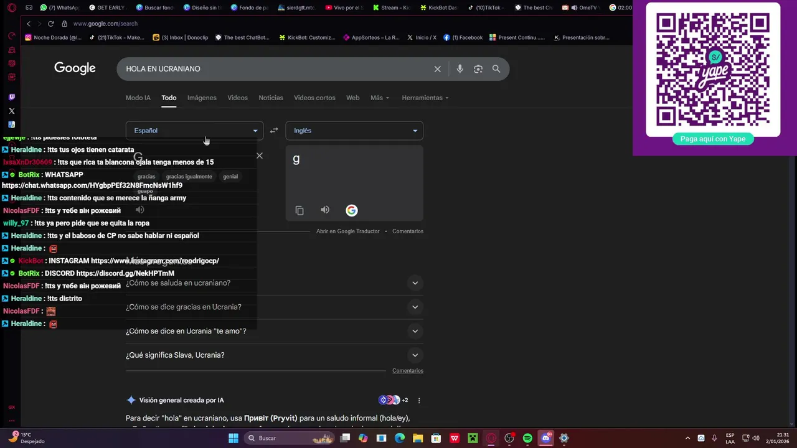
Task: Open "Abrir en Google Traductor" link
Action: [347, 231]
